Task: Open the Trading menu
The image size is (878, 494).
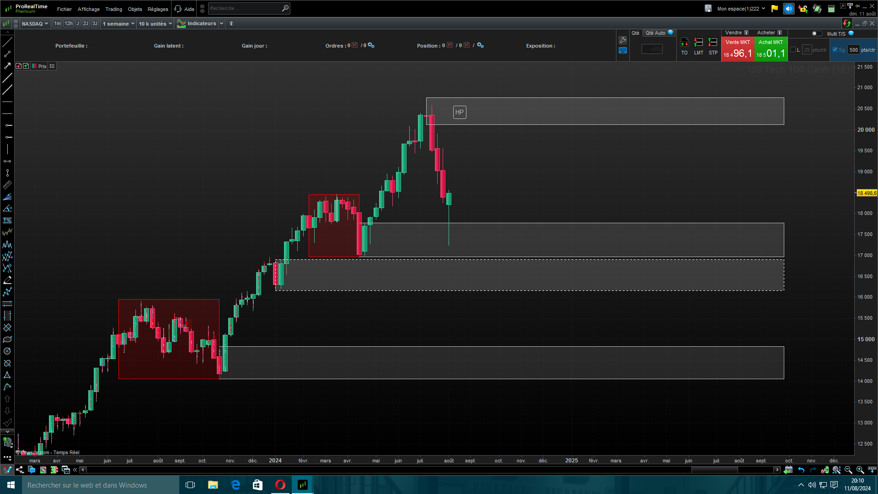Action: coord(113,9)
